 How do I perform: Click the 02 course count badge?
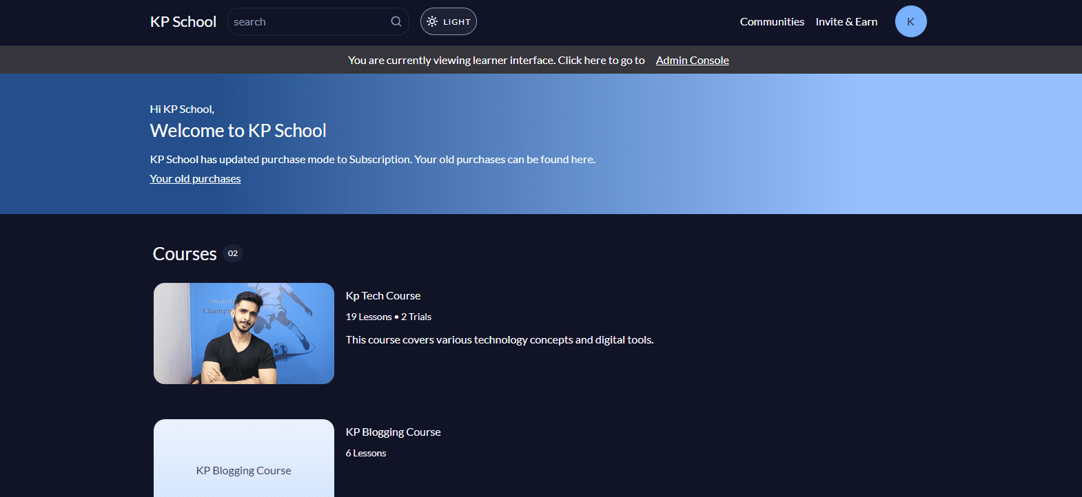tap(233, 253)
